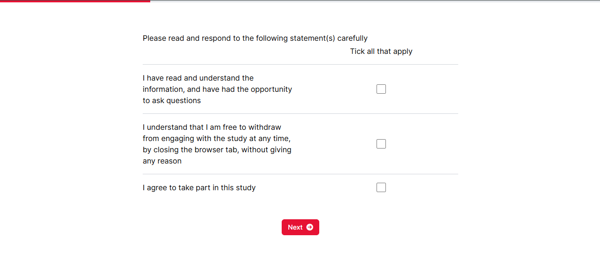The height and width of the screenshot is (253, 600).
Task: Select the "Tick all that apply" column header
Action: pos(381,51)
